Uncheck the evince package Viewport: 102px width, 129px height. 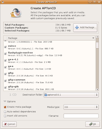(x=5, y=47)
